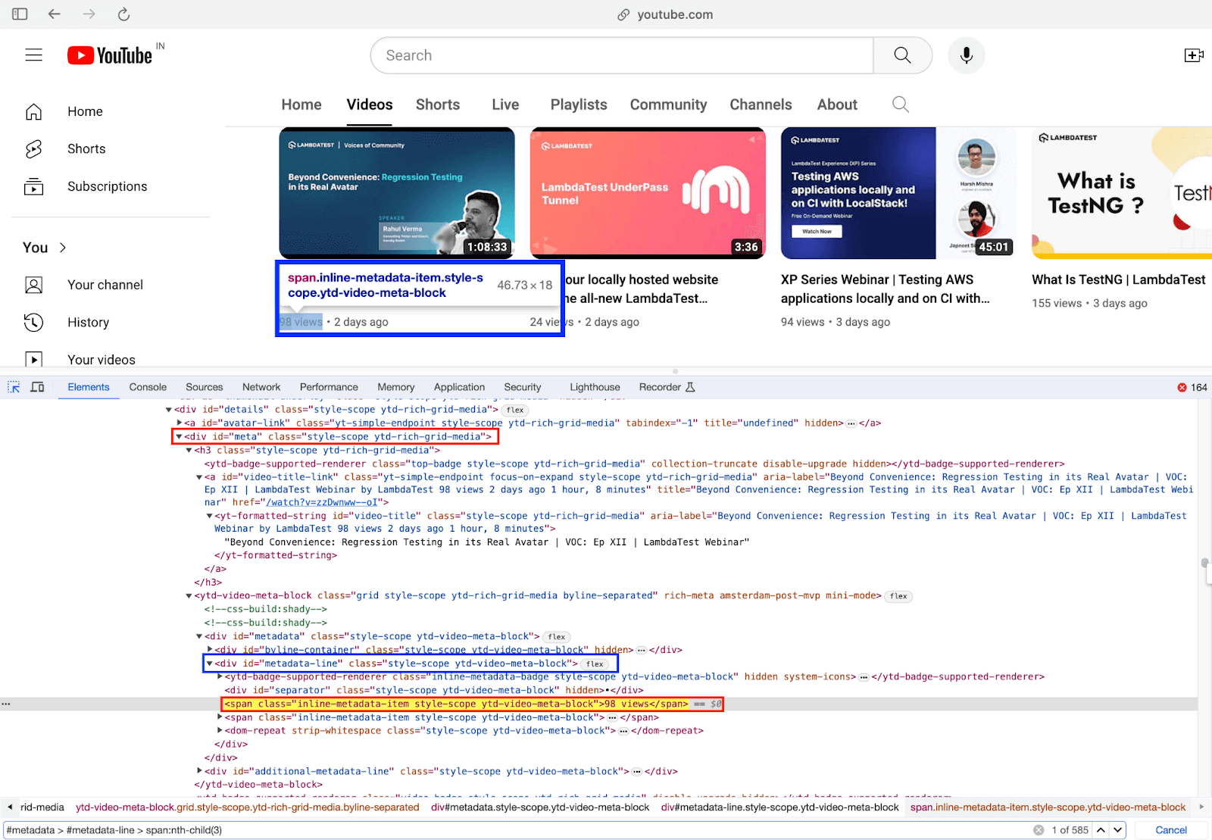Jump to next search result arrow
The image size is (1212, 840).
click(x=1118, y=830)
